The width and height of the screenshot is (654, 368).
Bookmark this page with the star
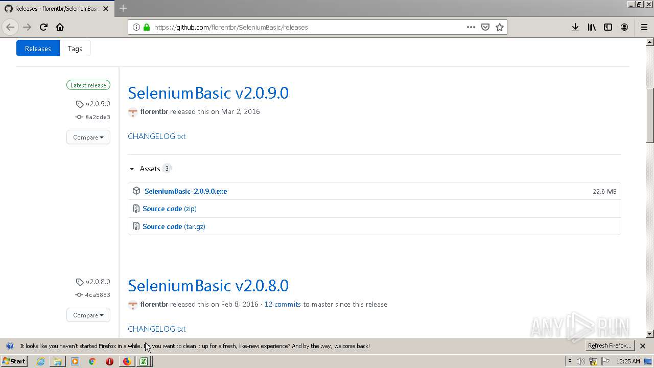pyautogui.click(x=500, y=27)
